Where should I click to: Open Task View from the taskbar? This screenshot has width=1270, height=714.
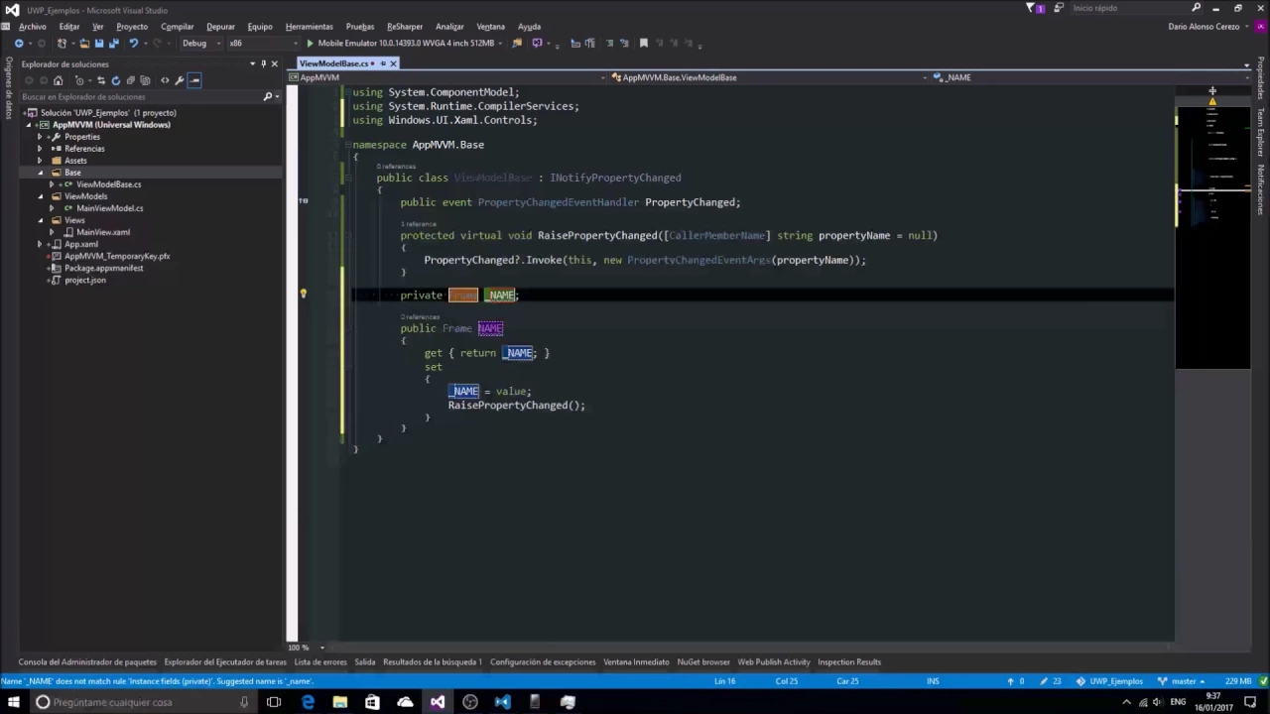(274, 702)
